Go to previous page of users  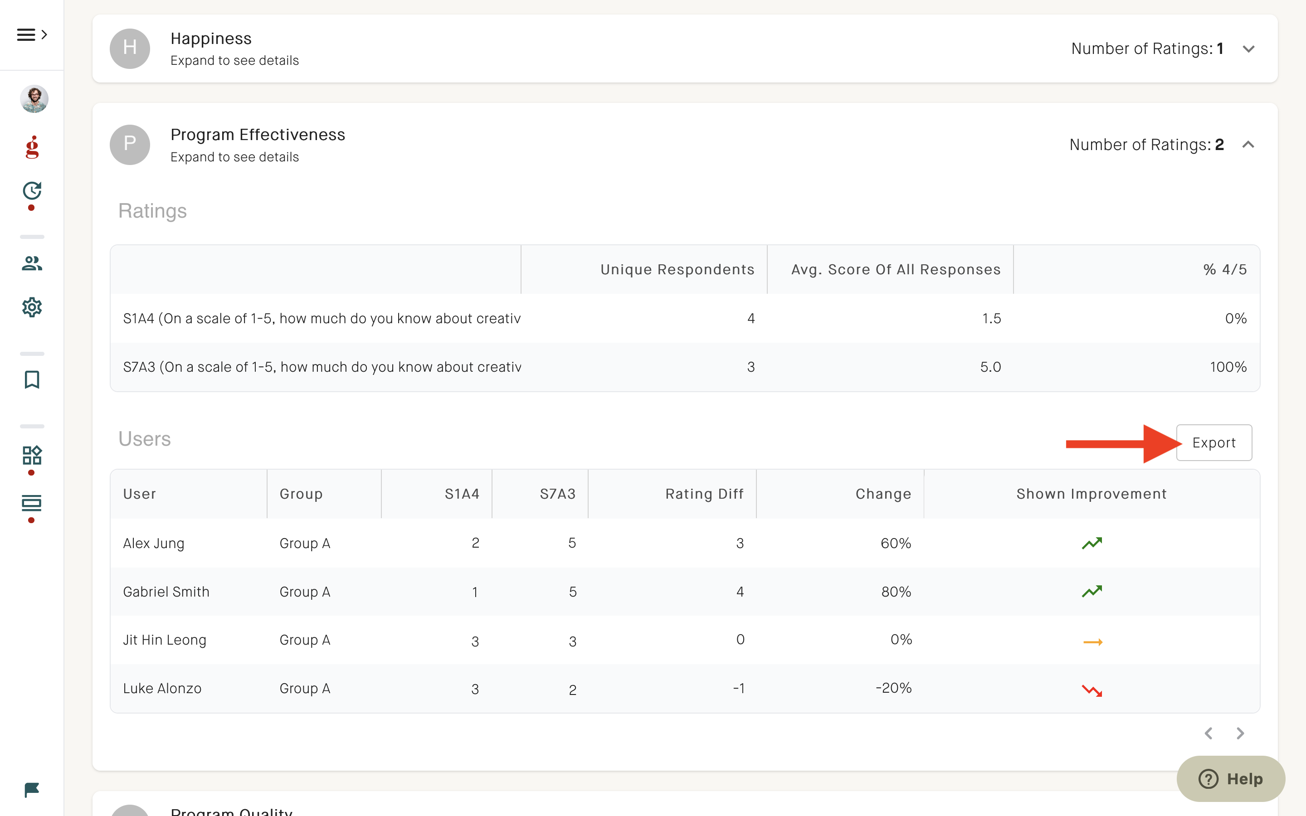1209,733
